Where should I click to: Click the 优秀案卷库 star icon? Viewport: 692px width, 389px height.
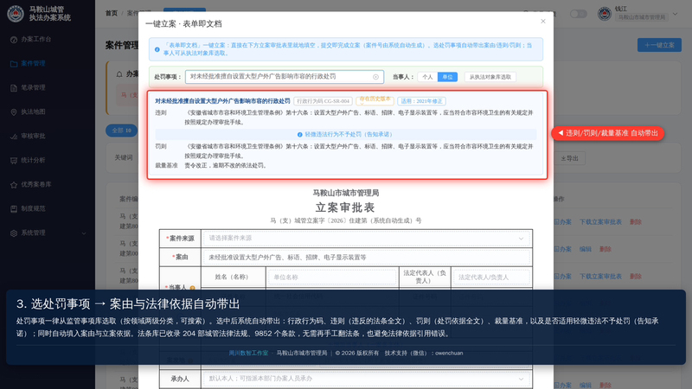pyautogui.click(x=14, y=185)
